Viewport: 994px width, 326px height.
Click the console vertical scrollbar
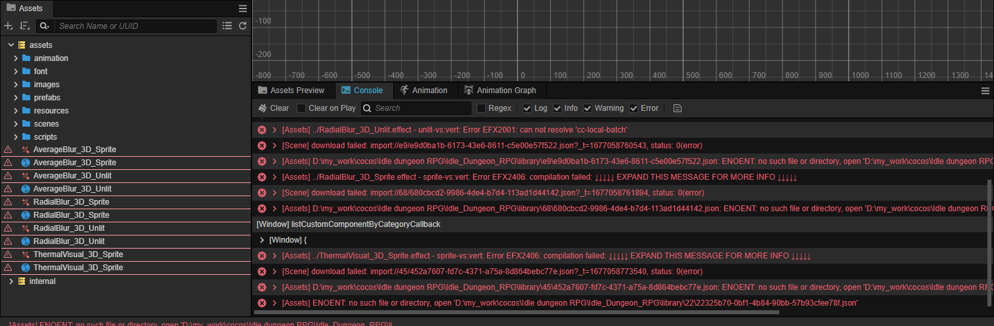pos(990,243)
